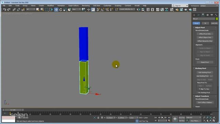This screenshot has height=124, width=220.
Task: Open the key filter Selected dropdown
Action: click(194, 117)
